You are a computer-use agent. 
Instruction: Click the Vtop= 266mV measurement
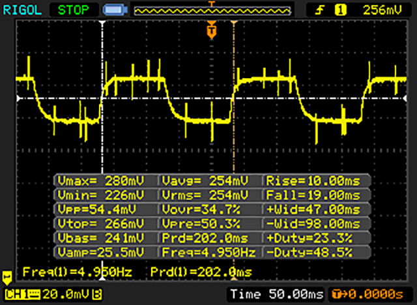coord(100,224)
